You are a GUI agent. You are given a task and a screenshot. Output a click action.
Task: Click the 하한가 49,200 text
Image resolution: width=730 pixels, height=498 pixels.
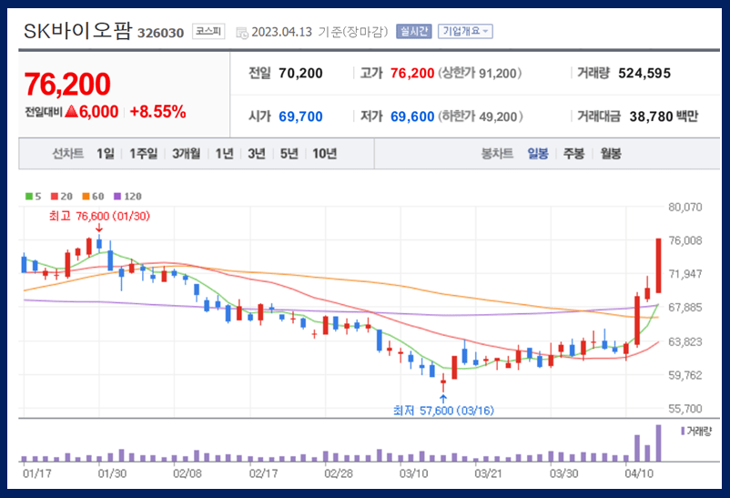(481, 117)
